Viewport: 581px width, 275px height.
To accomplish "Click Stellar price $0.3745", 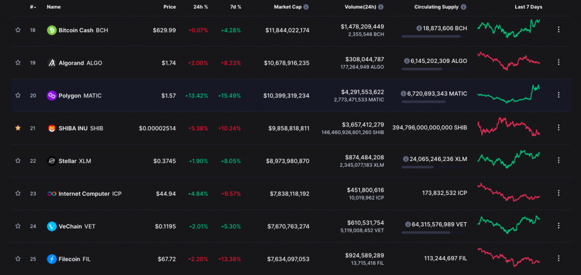I will point(165,161).
